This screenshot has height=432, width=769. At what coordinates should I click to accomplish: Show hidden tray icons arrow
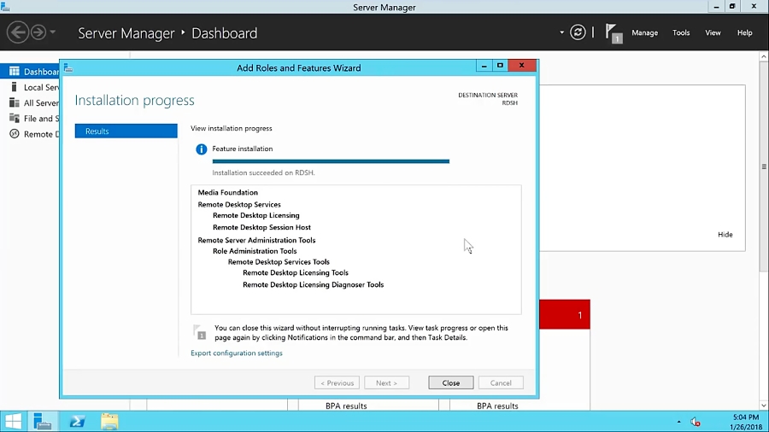click(x=678, y=422)
